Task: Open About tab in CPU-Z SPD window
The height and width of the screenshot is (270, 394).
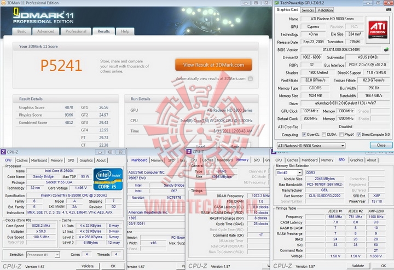Action: coord(372,160)
